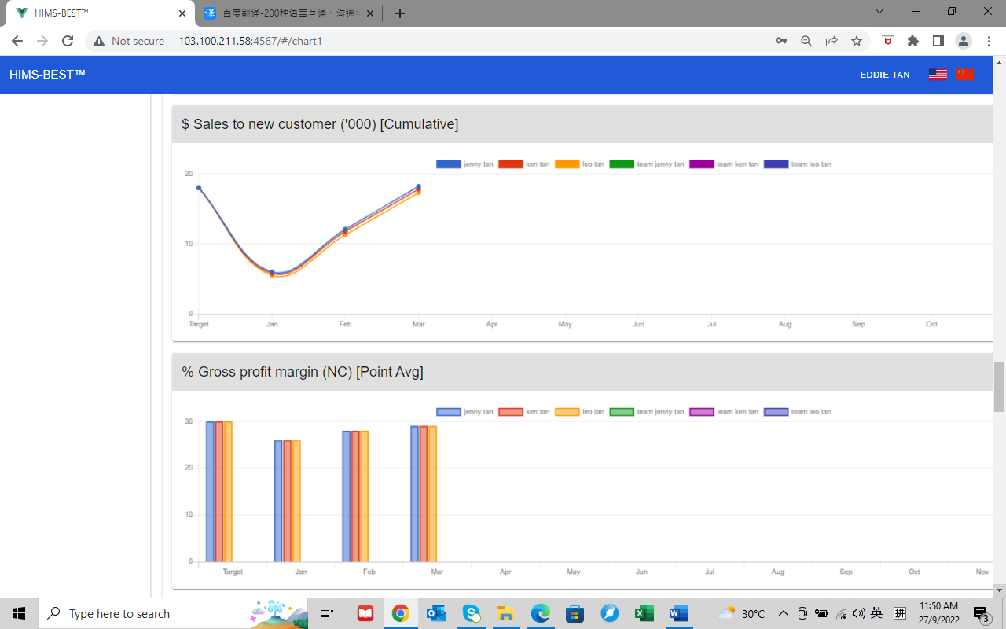1006x629 pixels.
Task: Click the share page icon in address bar
Action: pyautogui.click(x=832, y=41)
